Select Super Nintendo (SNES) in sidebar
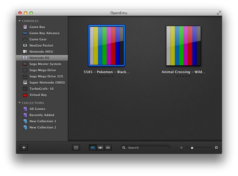Image resolution: width=238 pixels, height=176 pixels. click(x=47, y=83)
